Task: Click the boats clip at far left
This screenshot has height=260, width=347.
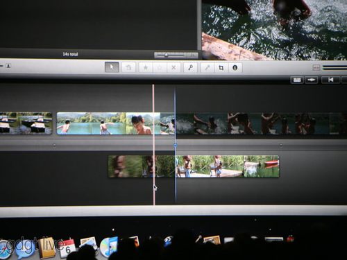Action: click(26, 123)
